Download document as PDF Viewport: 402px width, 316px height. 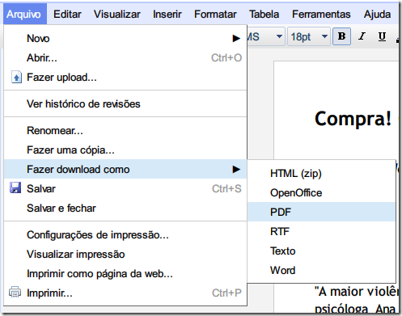[321, 212]
